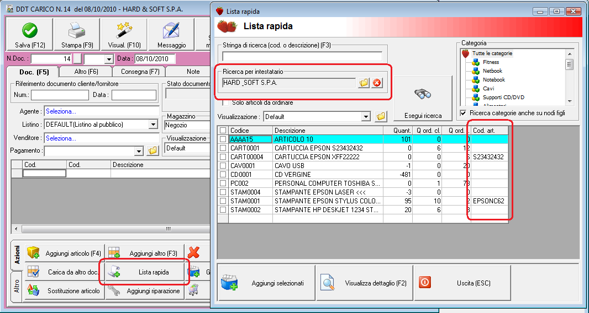Check the PC002 row checkbox
The image size is (589, 313).
pos(223,184)
